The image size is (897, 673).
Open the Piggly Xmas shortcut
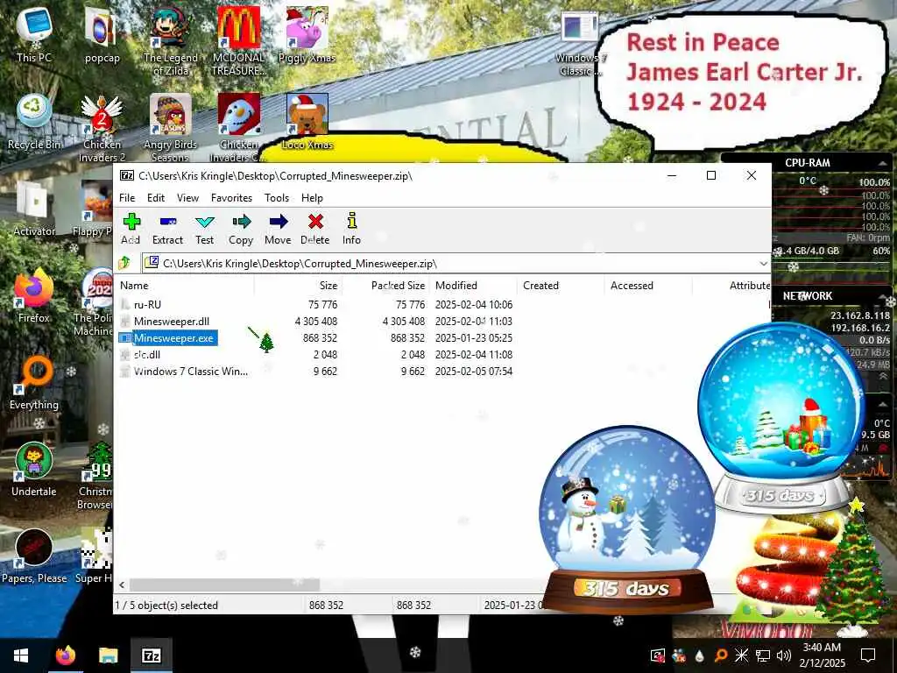click(307, 35)
